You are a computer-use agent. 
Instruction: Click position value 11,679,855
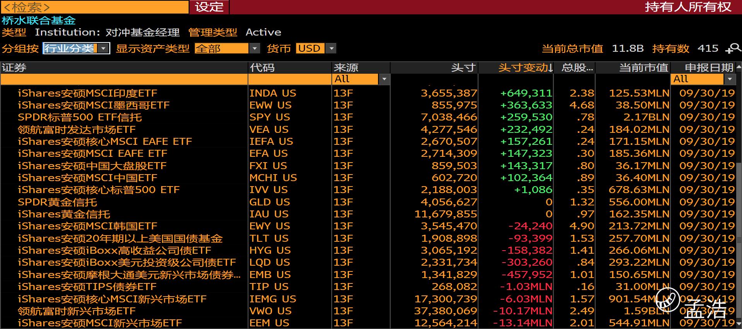pos(446,214)
